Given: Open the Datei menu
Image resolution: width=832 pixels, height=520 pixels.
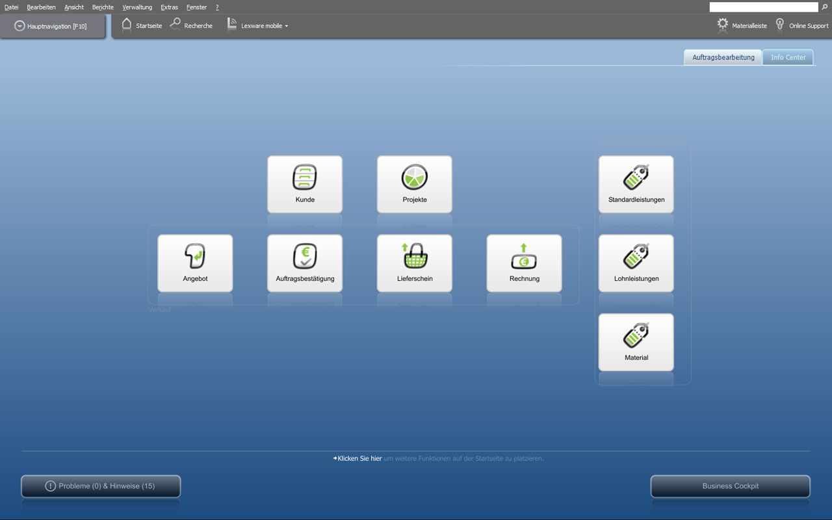Looking at the screenshot, I should pyautogui.click(x=12, y=7).
